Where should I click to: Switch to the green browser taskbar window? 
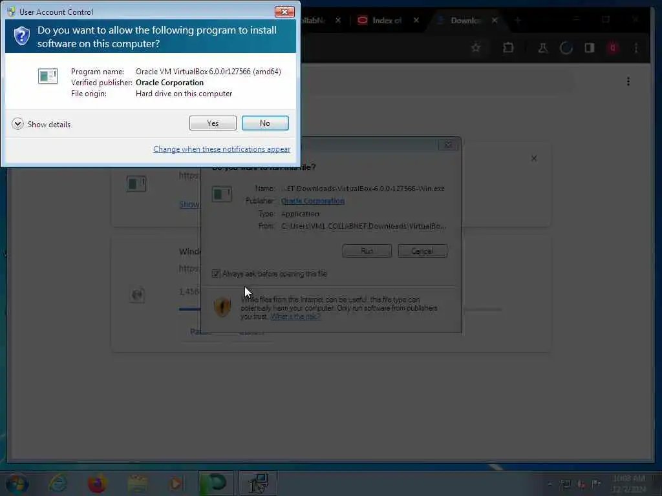216,483
